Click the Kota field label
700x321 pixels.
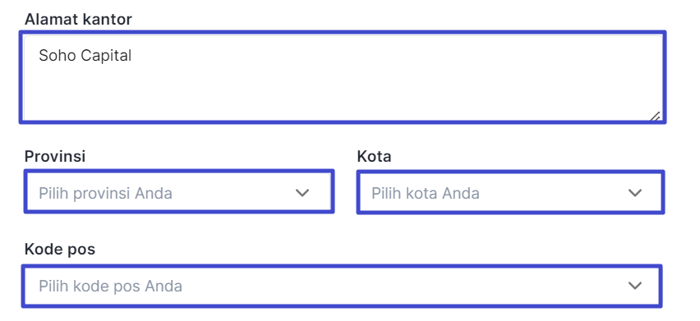374,157
